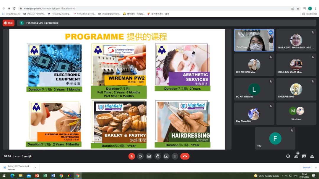This screenshot has width=319, height=179.
Task: Toggle closed captions
Action: 149,156
